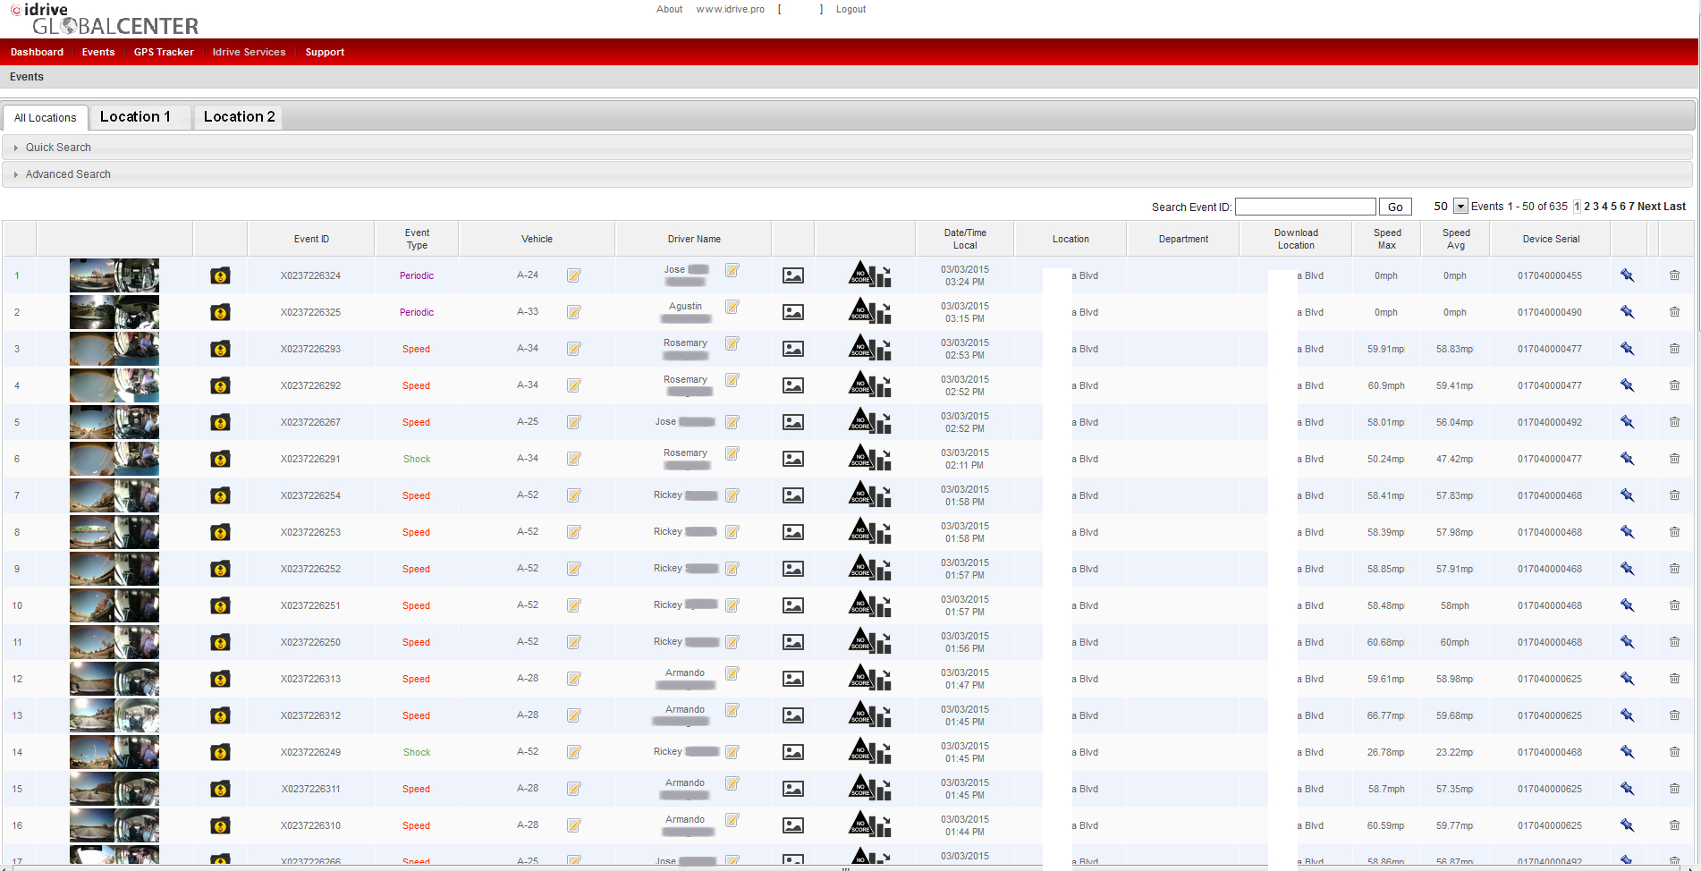Pin event X0237226254 with the pushpin icon
Image resolution: width=1701 pixels, height=871 pixels.
point(1627,495)
